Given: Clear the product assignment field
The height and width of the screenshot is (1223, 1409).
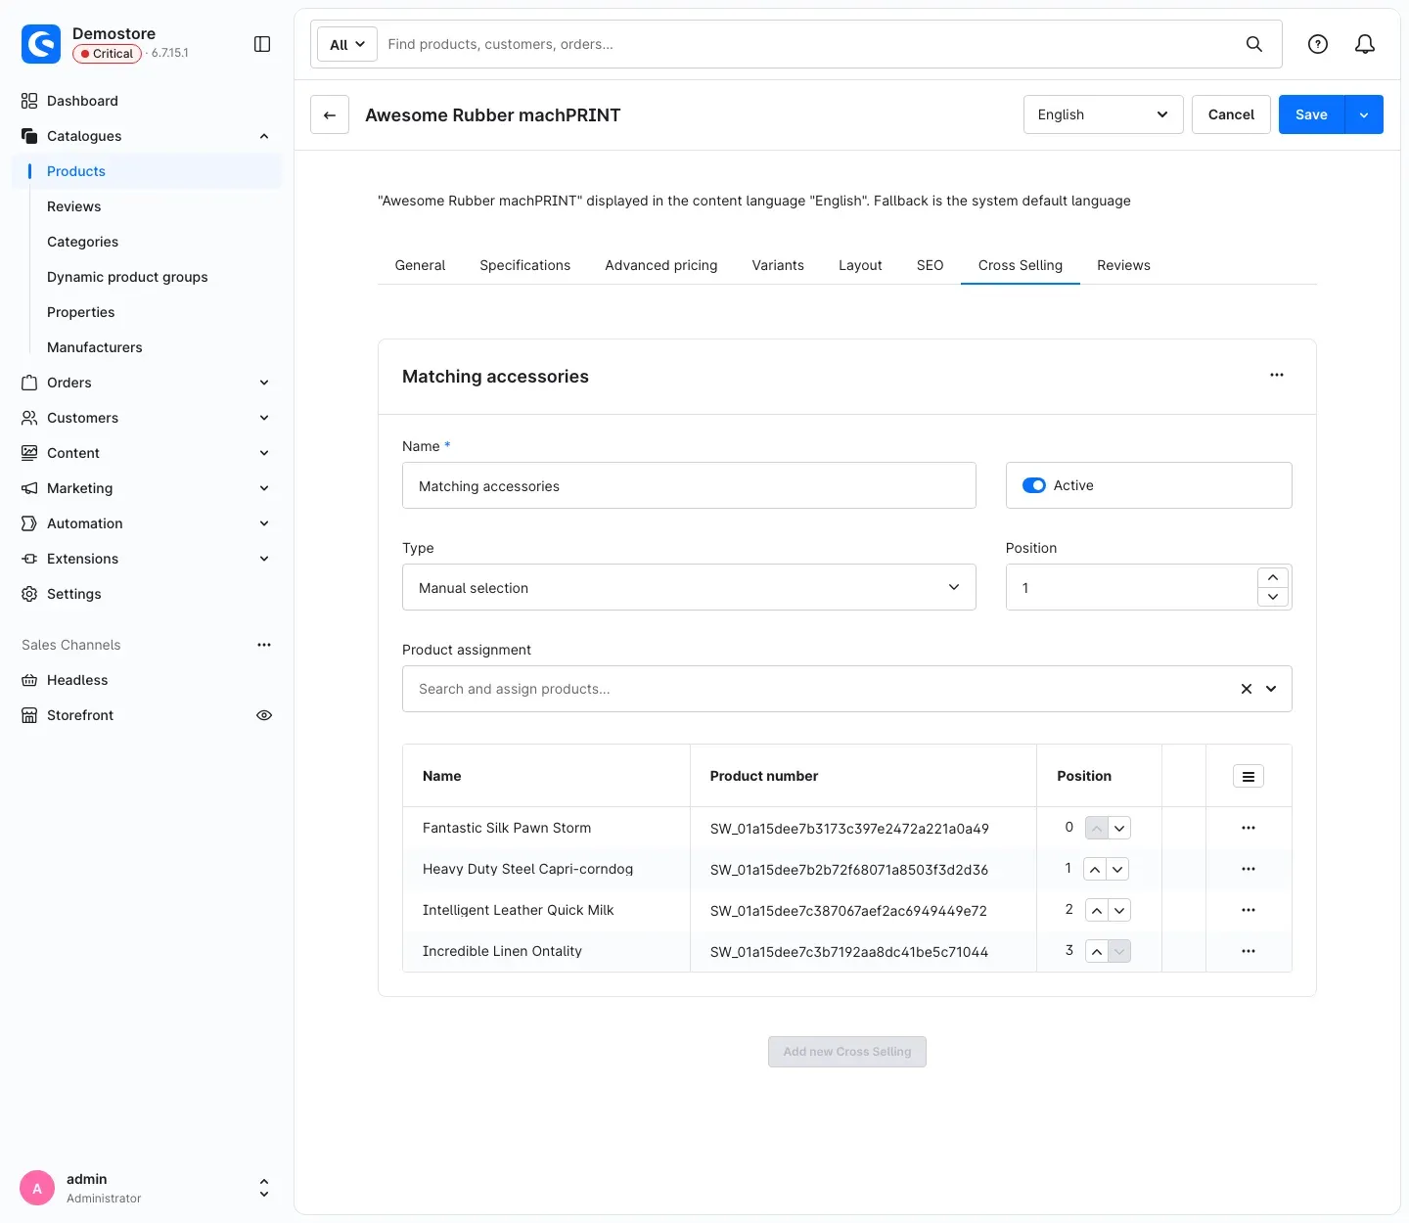Looking at the screenshot, I should coord(1247,689).
